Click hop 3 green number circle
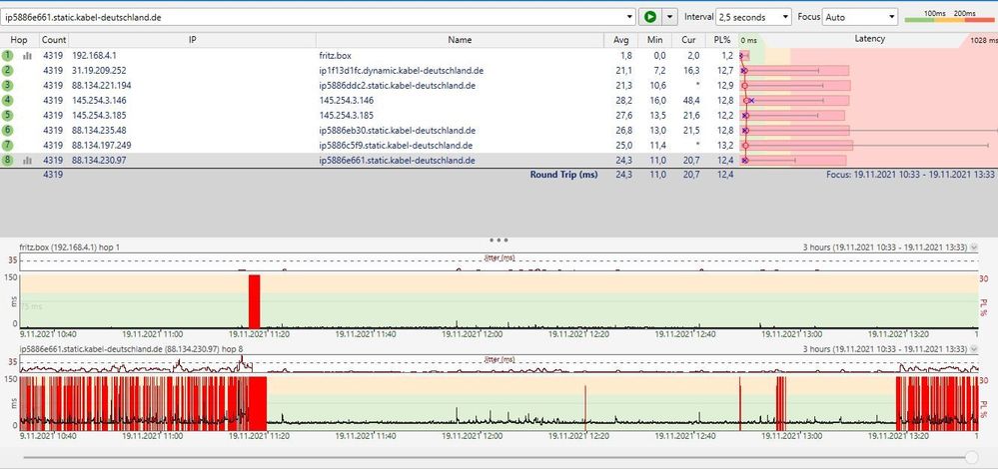 (8, 86)
